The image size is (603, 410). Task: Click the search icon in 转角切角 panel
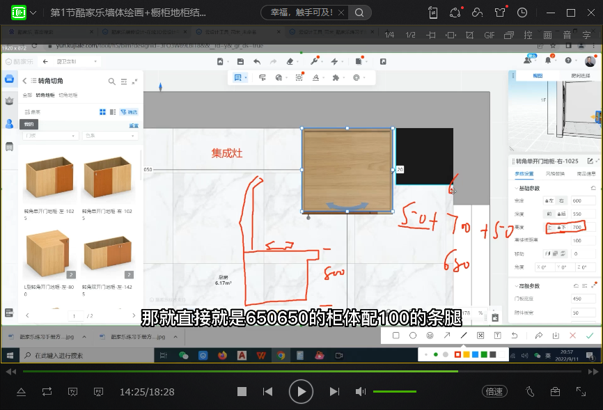click(111, 81)
